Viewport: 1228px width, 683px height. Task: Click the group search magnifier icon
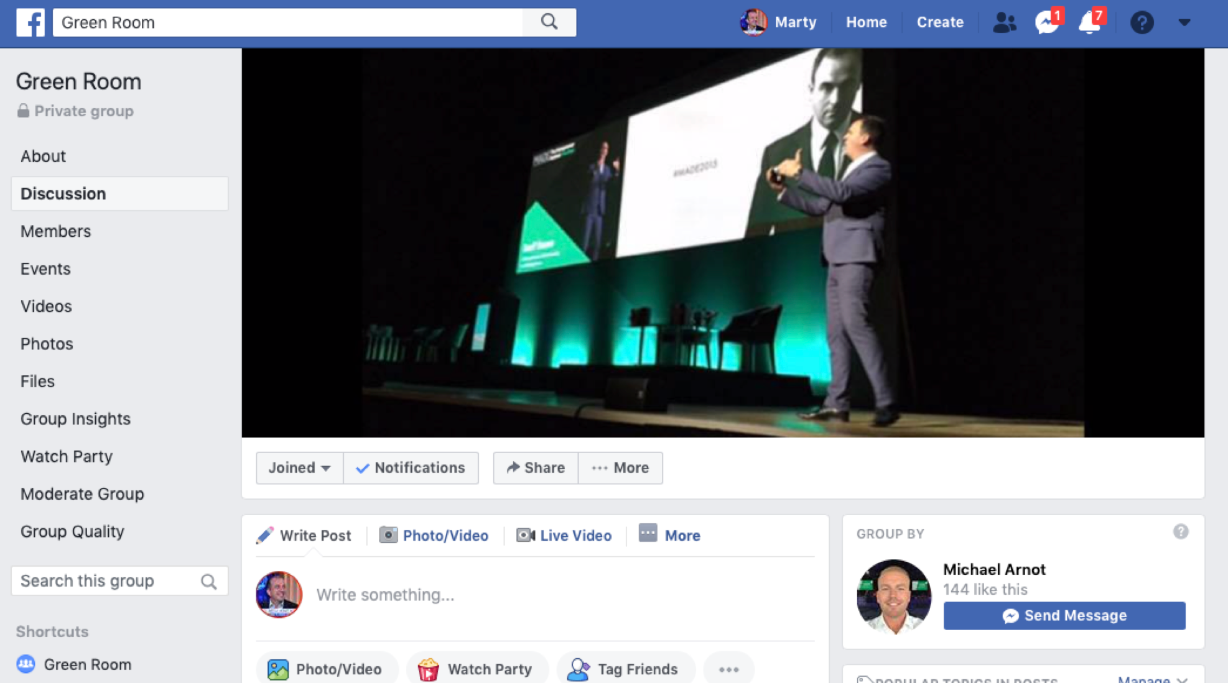(208, 581)
